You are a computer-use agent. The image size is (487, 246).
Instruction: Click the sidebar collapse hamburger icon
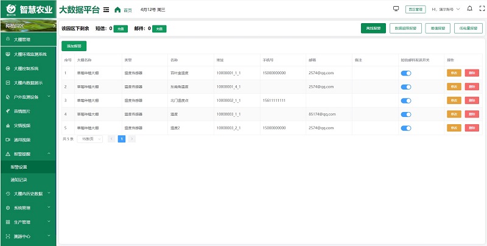click(x=107, y=10)
